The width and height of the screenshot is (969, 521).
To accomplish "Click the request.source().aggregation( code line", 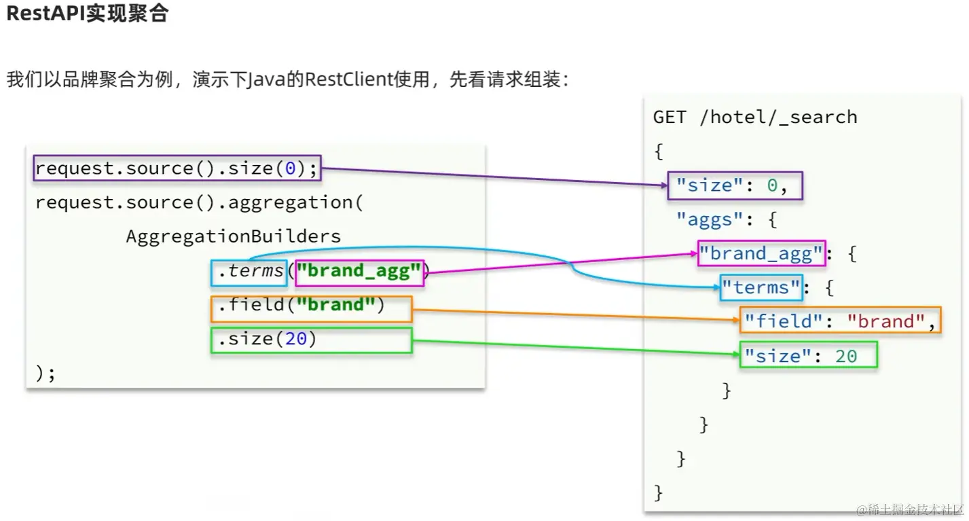I will (199, 202).
